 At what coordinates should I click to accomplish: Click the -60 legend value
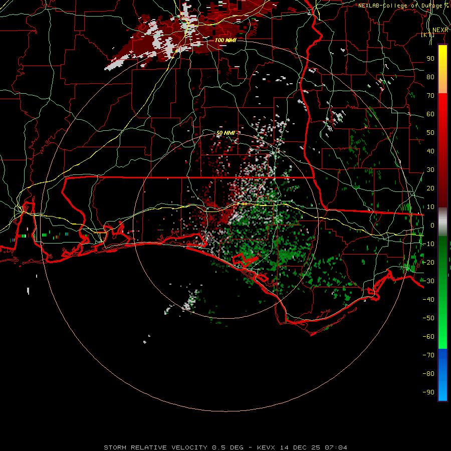(x=428, y=337)
